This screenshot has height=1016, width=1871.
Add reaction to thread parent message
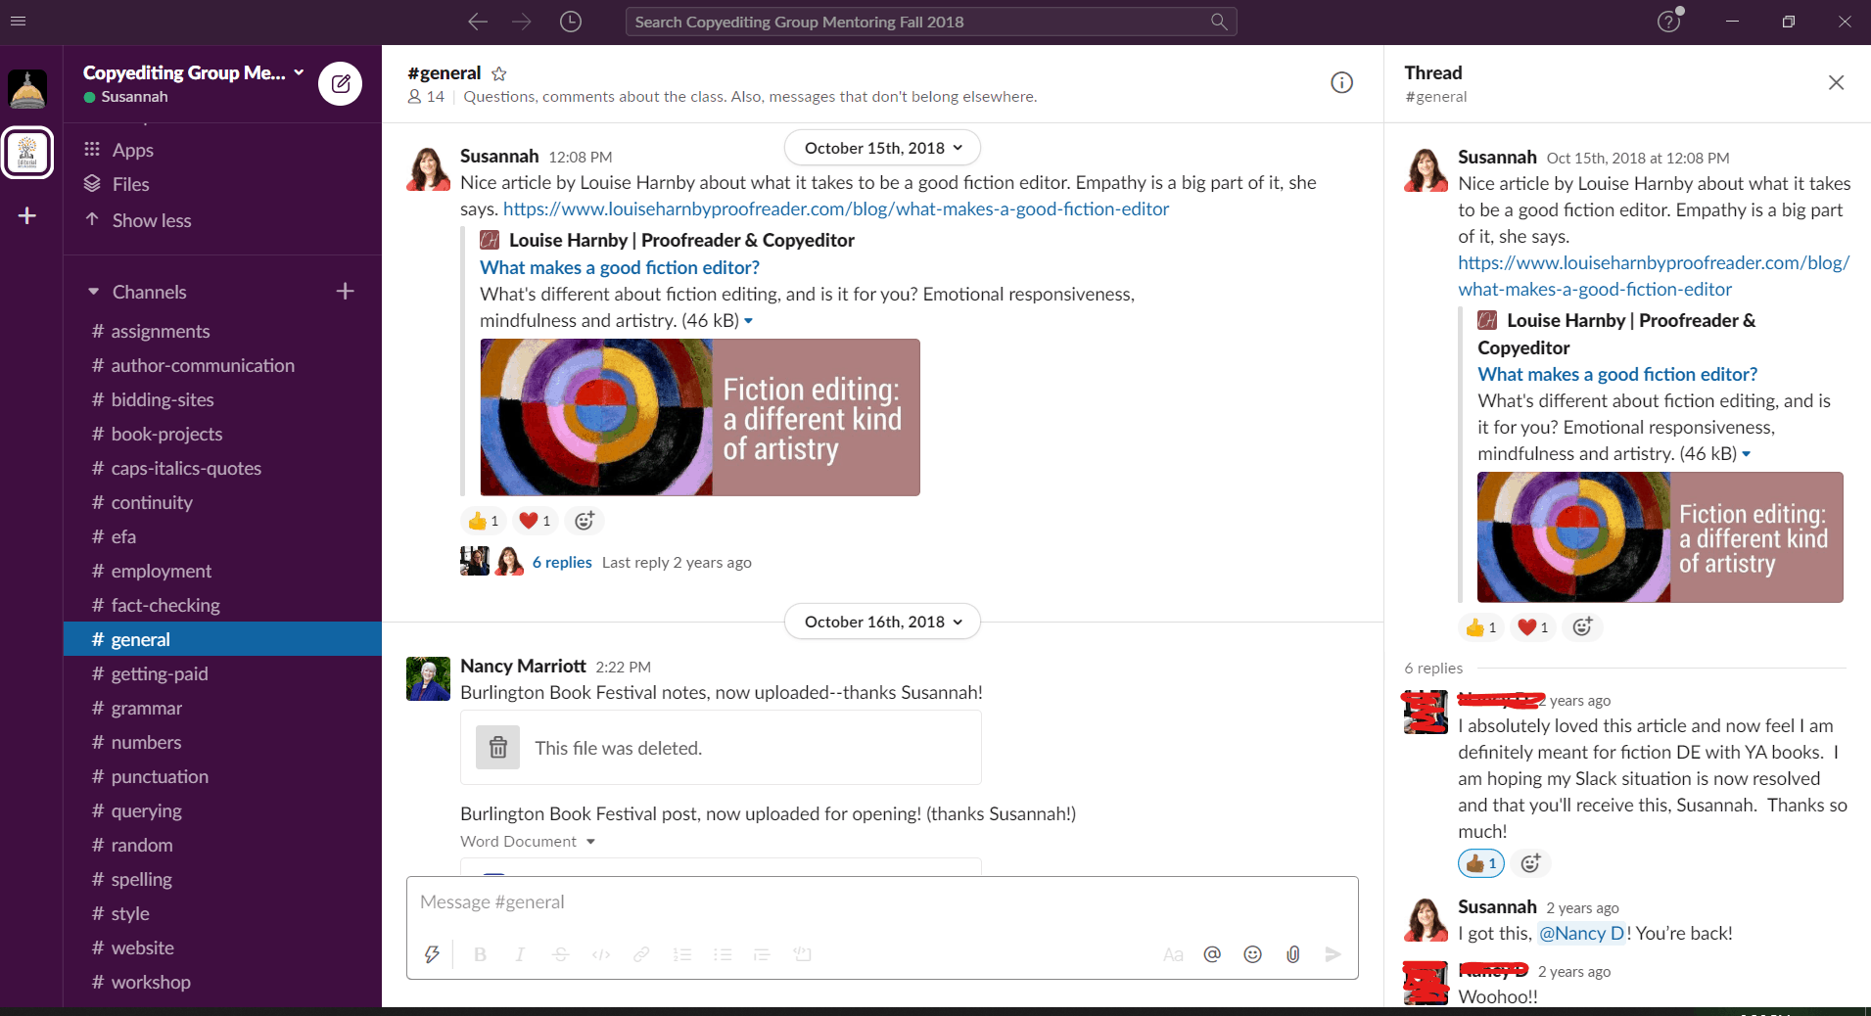coord(1582,627)
